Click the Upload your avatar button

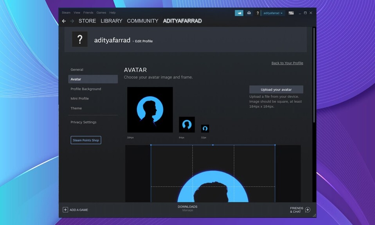[276, 90]
